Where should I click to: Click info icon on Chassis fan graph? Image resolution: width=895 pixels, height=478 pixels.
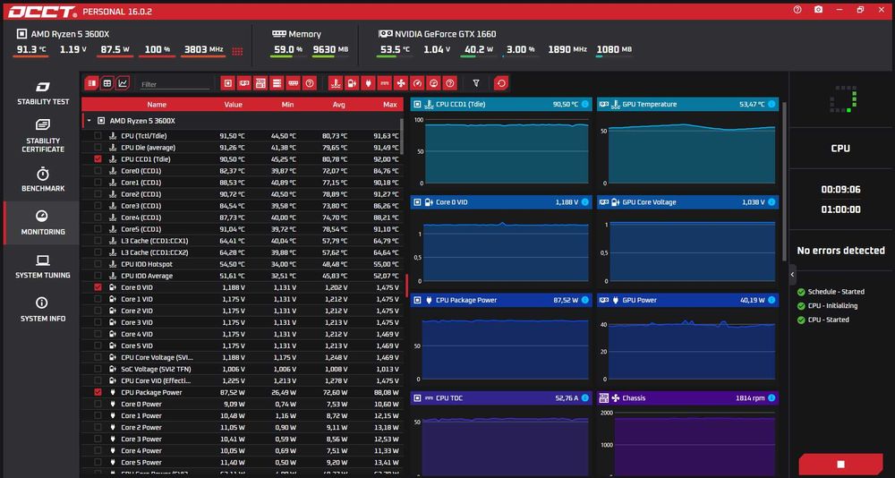pos(771,398)
